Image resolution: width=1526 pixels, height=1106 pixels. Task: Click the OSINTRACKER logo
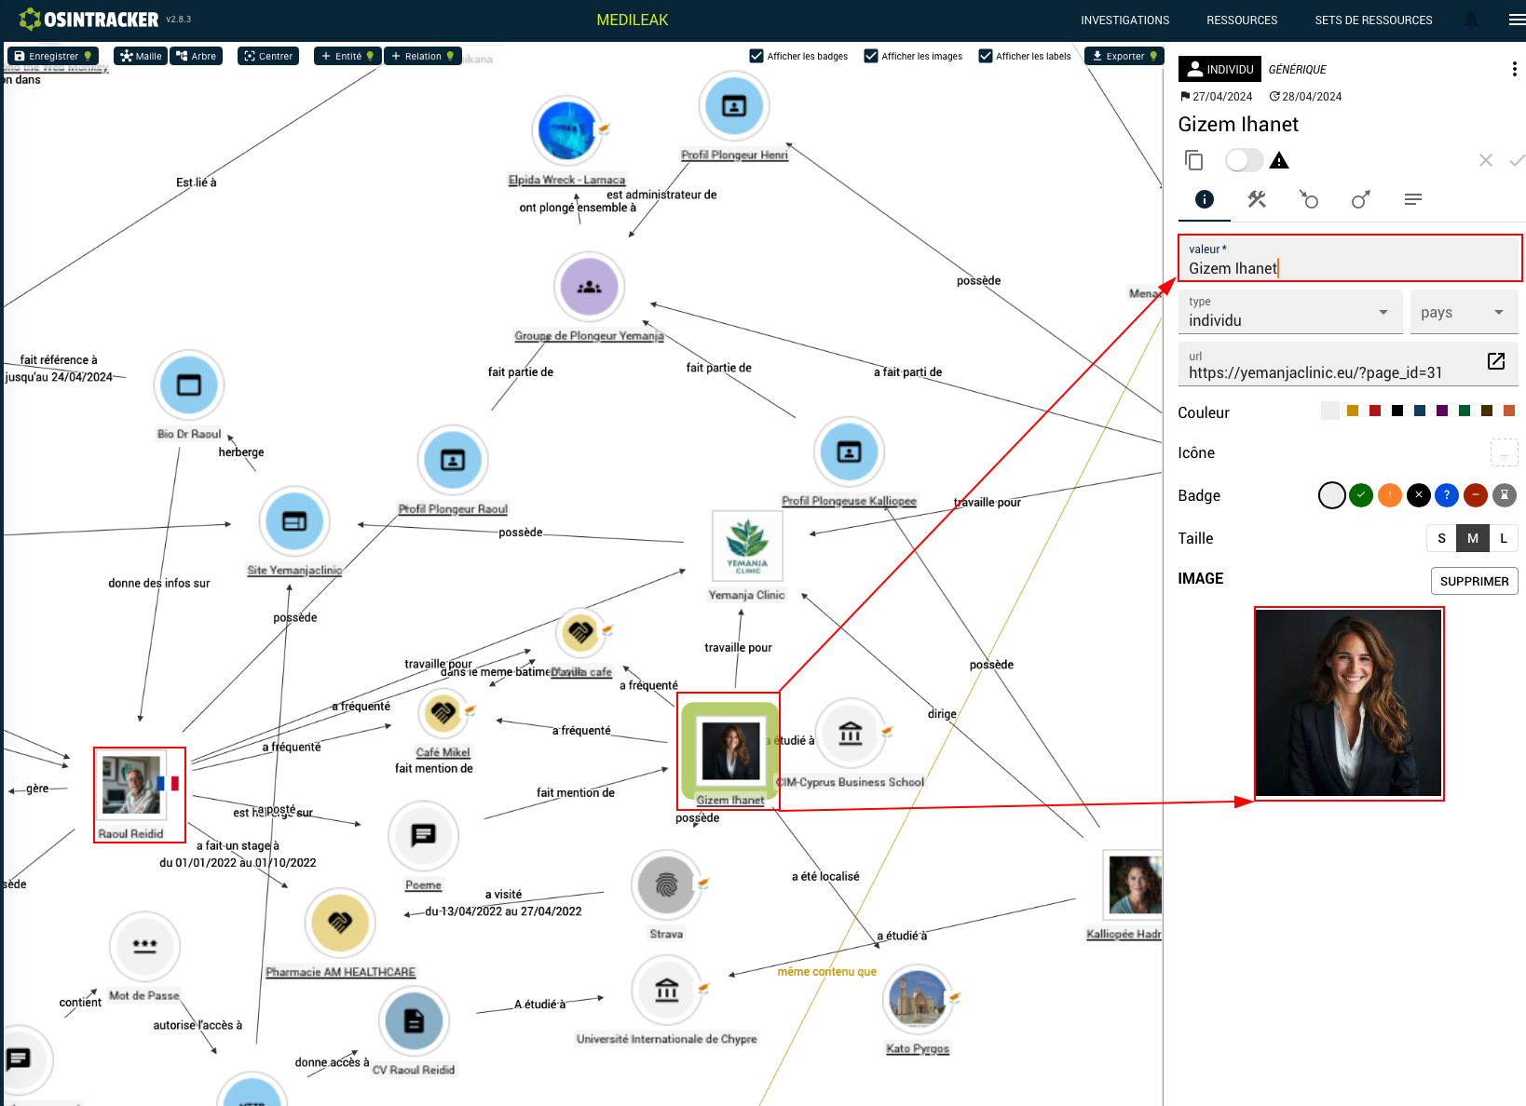89,20
